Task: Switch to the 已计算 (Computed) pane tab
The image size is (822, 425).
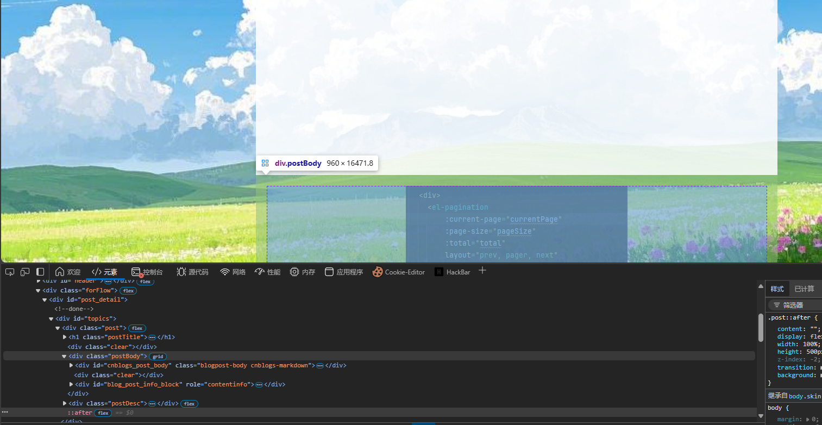Action: [804, 289]
